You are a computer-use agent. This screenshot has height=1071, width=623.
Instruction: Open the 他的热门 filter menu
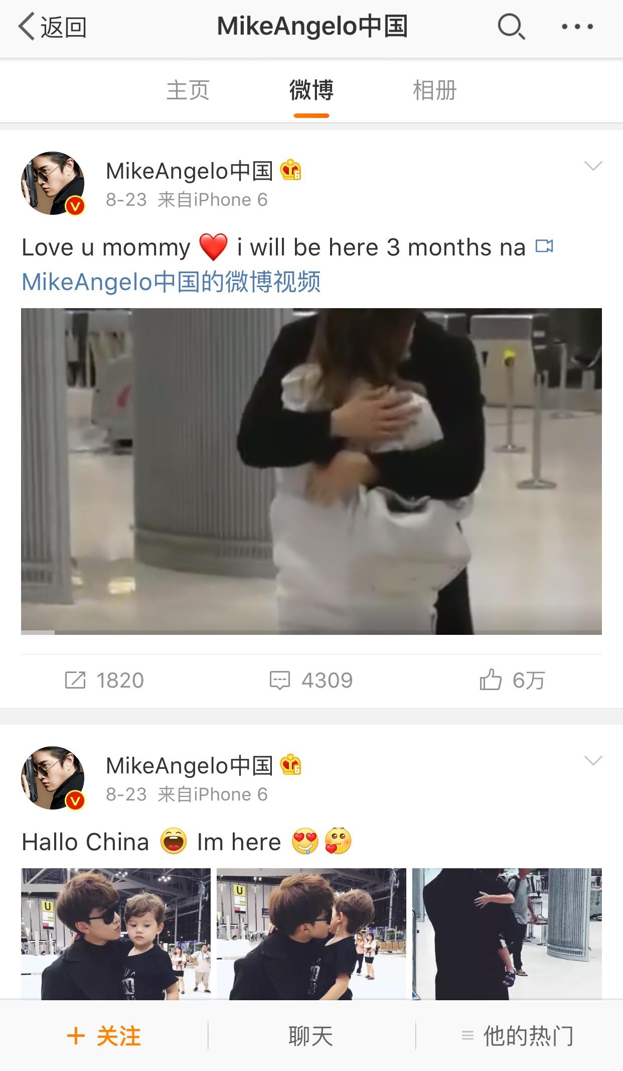tap(519, 1035)
